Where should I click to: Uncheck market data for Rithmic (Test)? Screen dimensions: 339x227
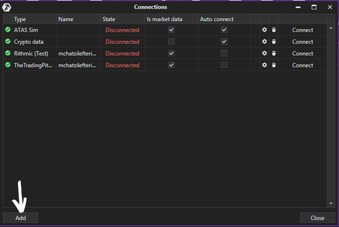pos(171,53)
